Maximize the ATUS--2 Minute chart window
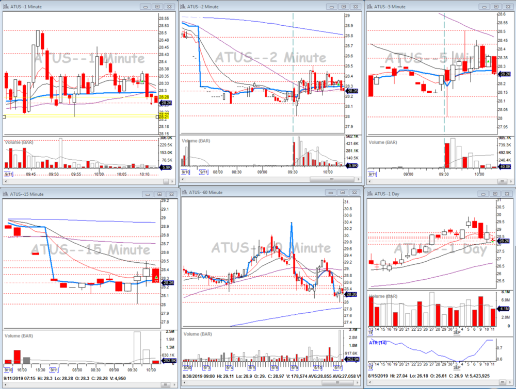Screen dimensions: 516x389 (x=343, y=6)
